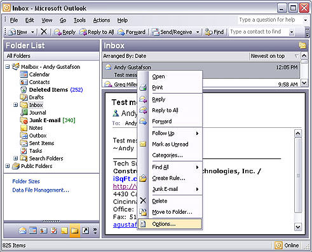This screenshot has width=312, height=252.
Task: Expand Follow Up submenu in context menu
Action: click(x=170, y=133)
